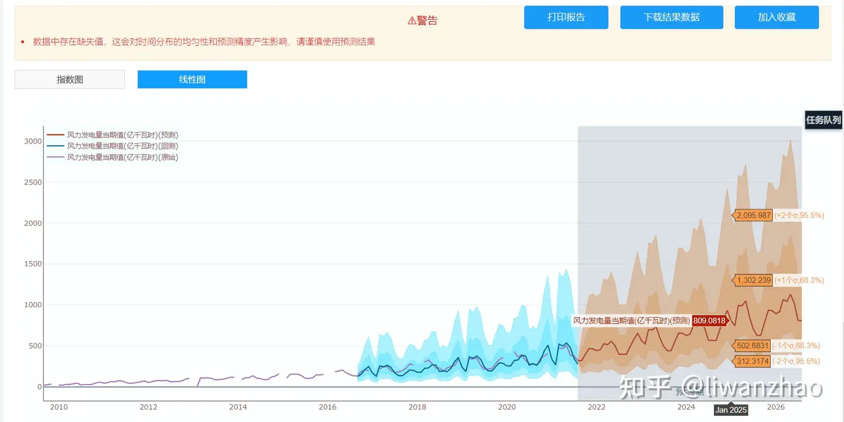Viewport: 844px width, 422px height.
Task: Add to favorites via 加入收藏
Action: (x=777, y=18)
